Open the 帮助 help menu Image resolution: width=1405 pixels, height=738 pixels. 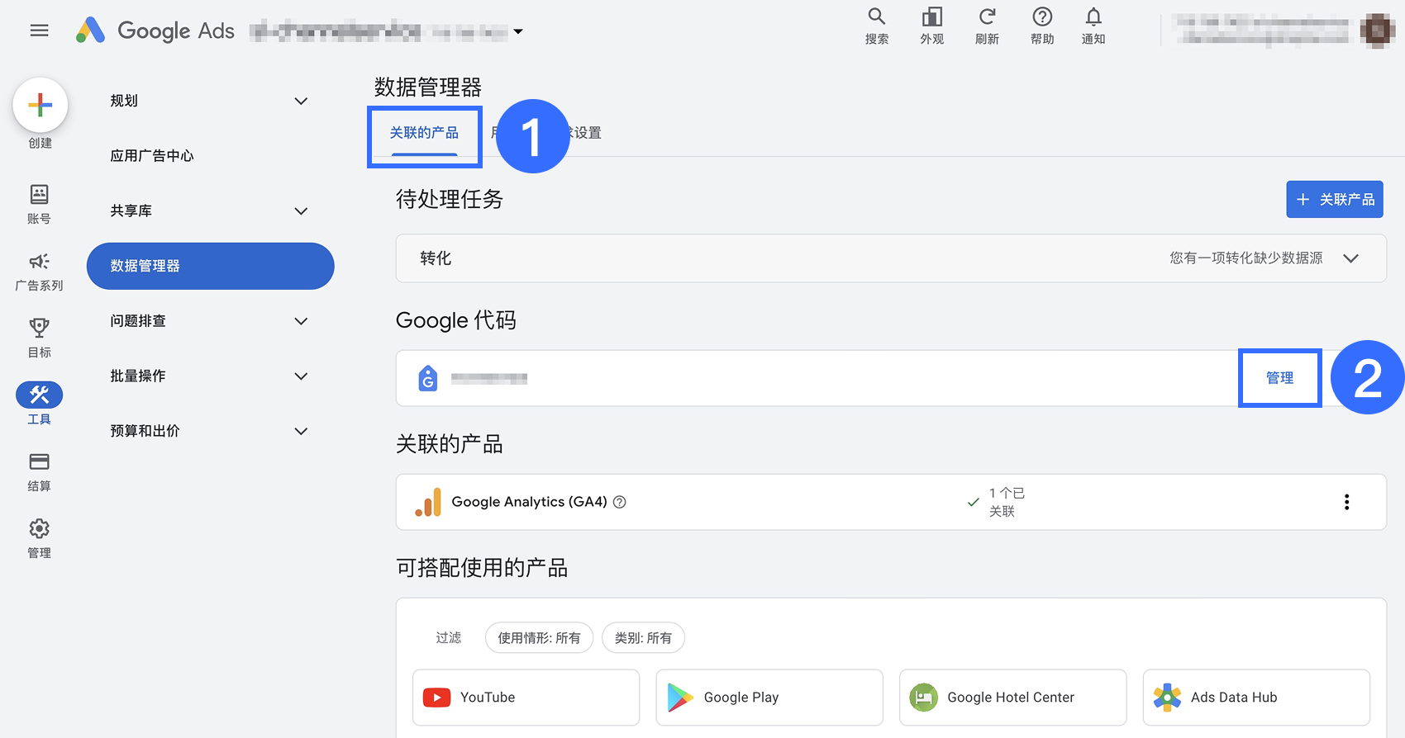point(1042,26)
